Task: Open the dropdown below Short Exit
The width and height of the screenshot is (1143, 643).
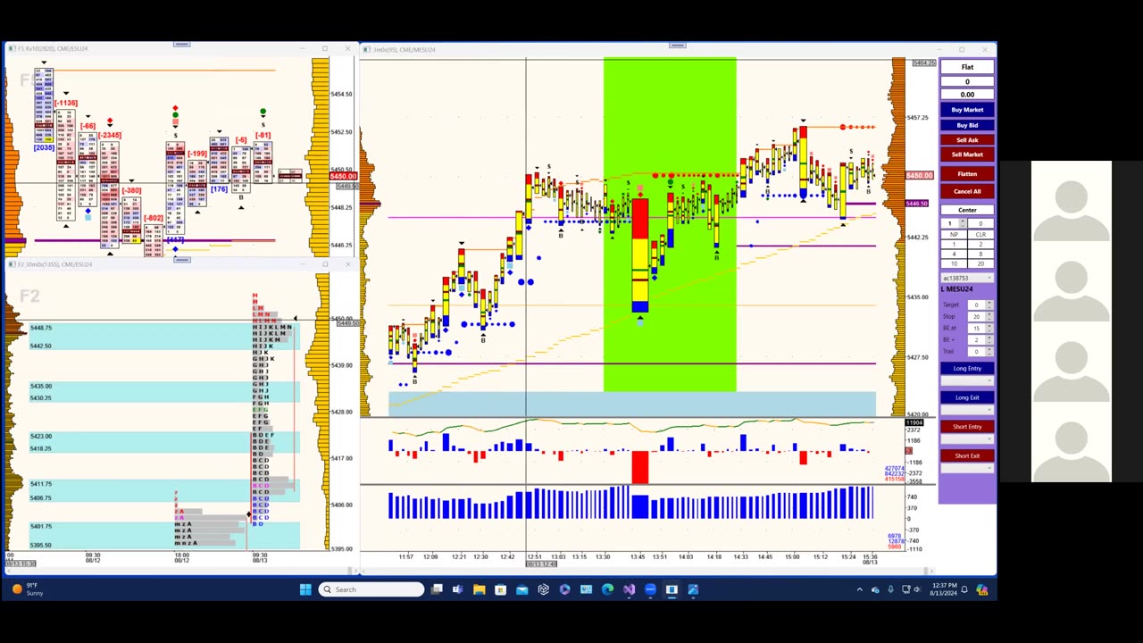Action: (967, 468)
